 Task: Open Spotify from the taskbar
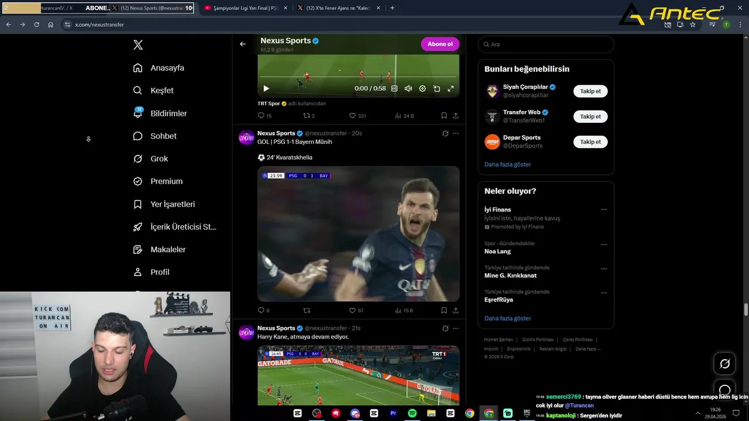(412, 413)
